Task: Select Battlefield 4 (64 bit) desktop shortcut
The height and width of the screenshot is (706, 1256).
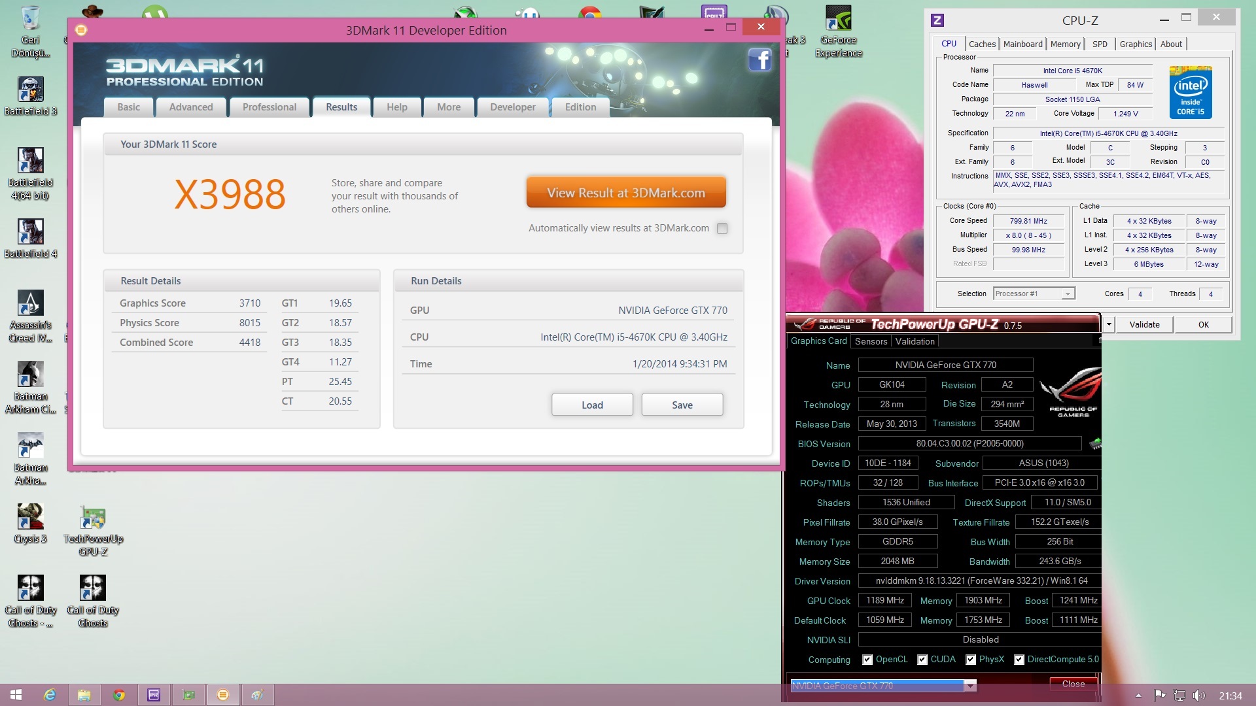Action: click(x=31, y=173)
